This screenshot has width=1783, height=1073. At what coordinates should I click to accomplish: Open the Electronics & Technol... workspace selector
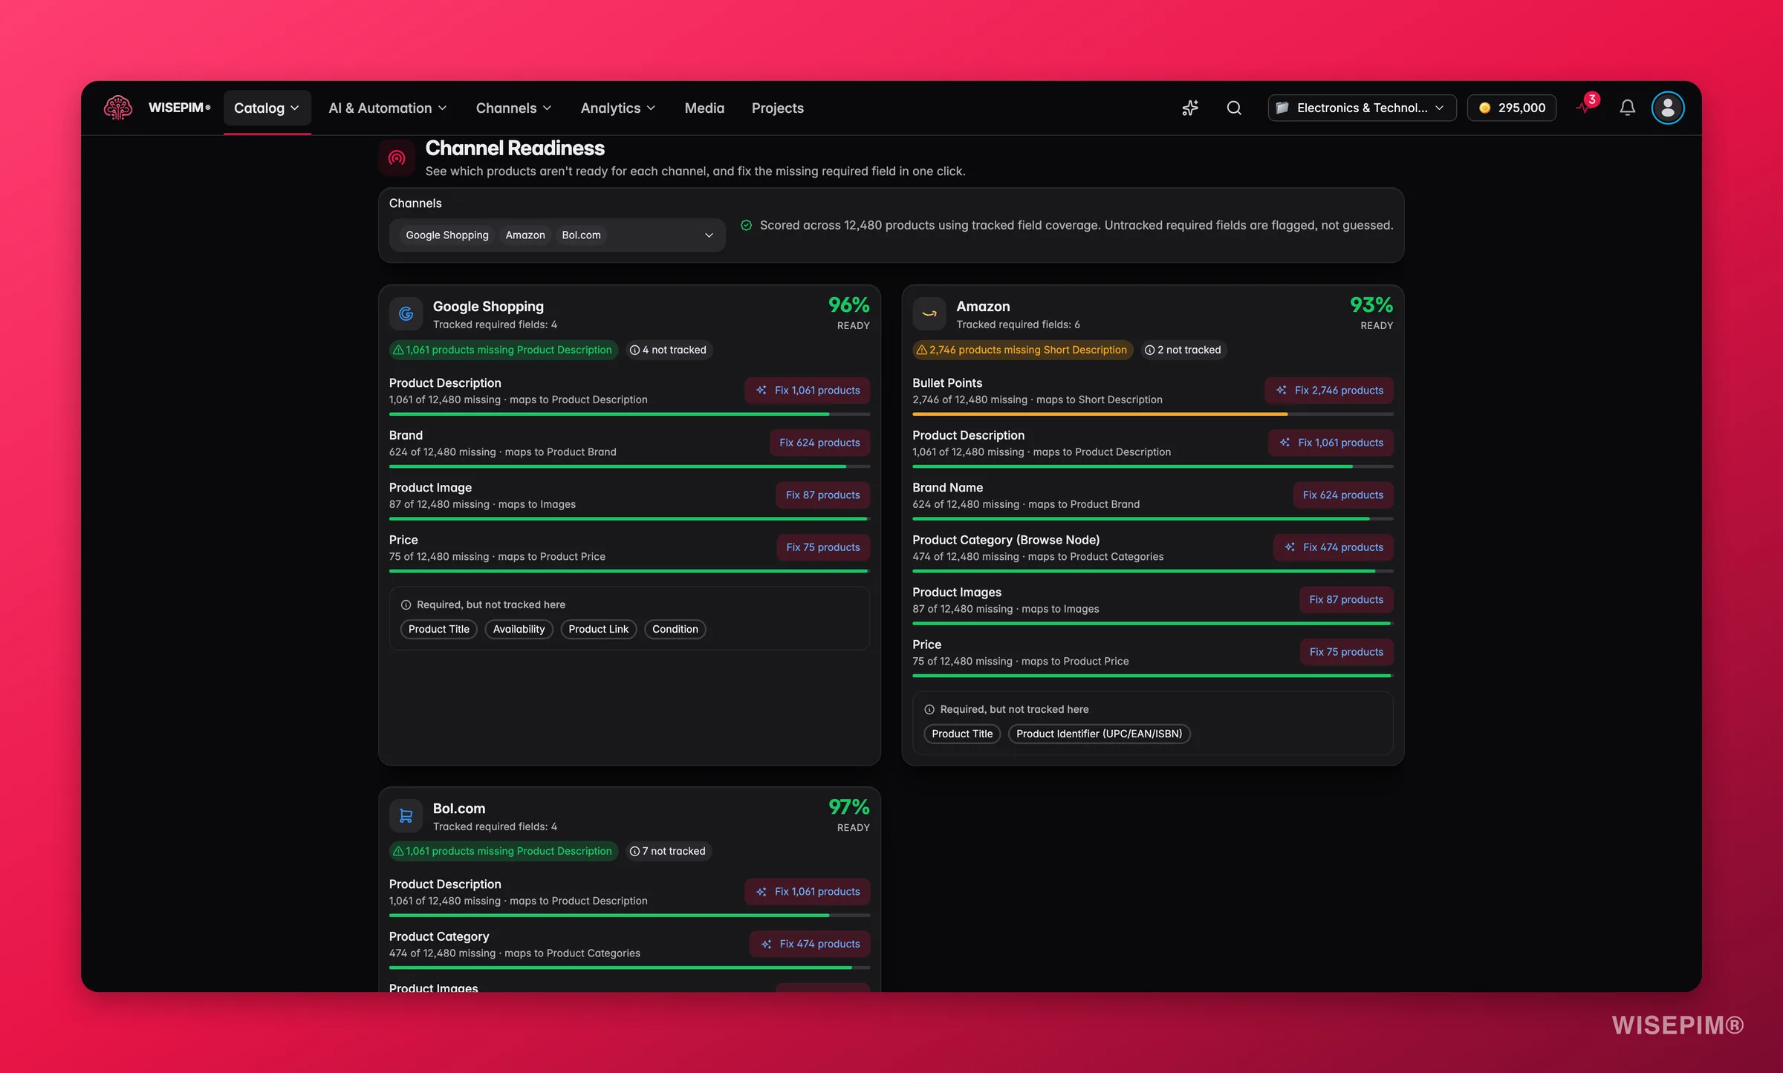[1362, 108]
